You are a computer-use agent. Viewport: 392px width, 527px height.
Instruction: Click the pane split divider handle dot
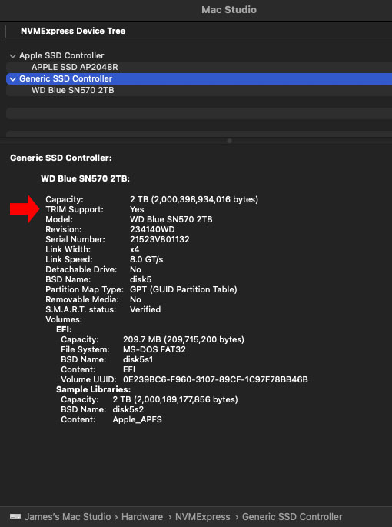click(229, 141)
